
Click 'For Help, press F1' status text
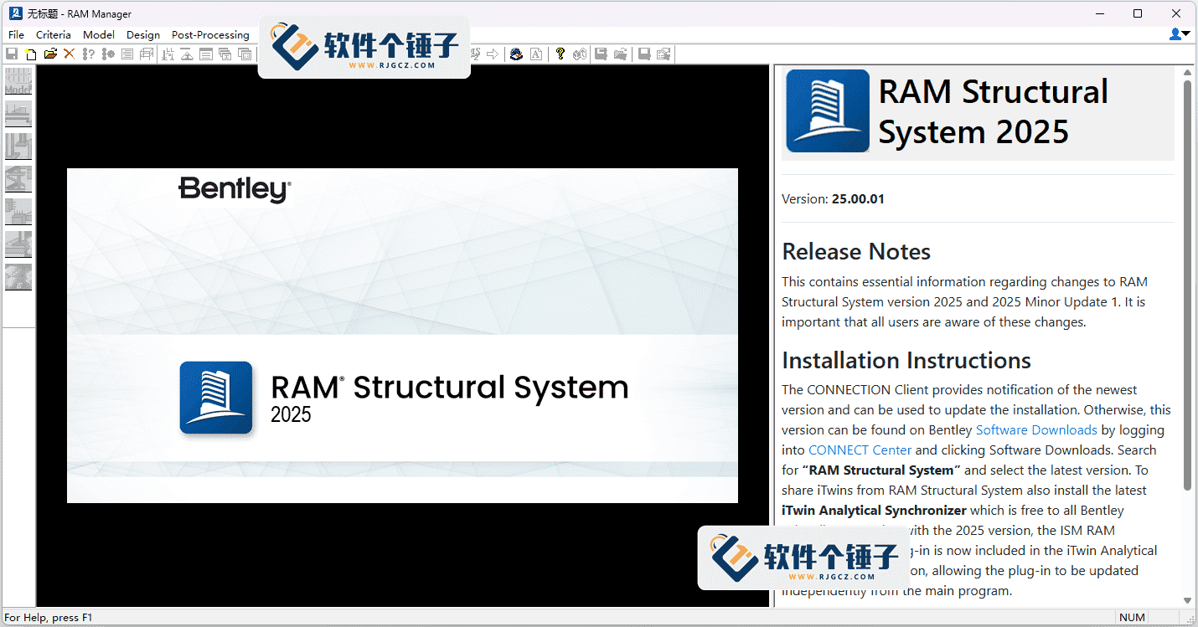click(x=49, y=618)
